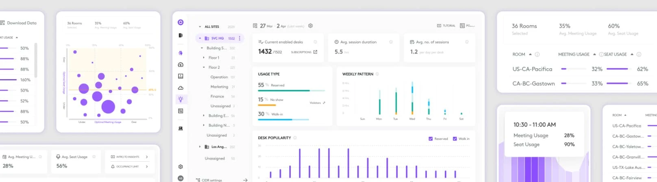
Task: Click the Download Data label
Action: [22, 23]
